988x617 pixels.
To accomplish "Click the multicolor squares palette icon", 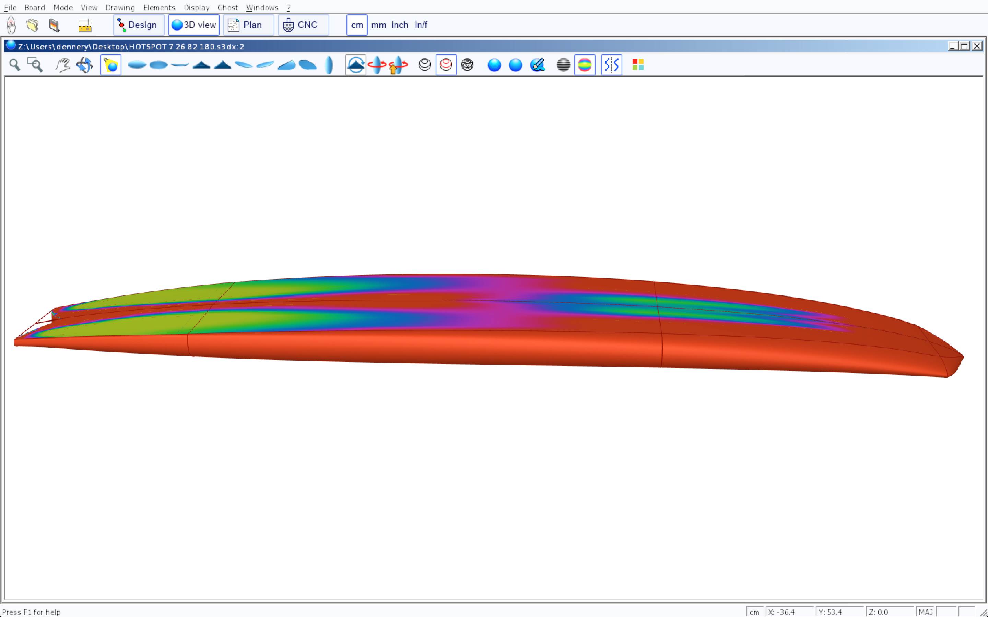I will (638, 64).
